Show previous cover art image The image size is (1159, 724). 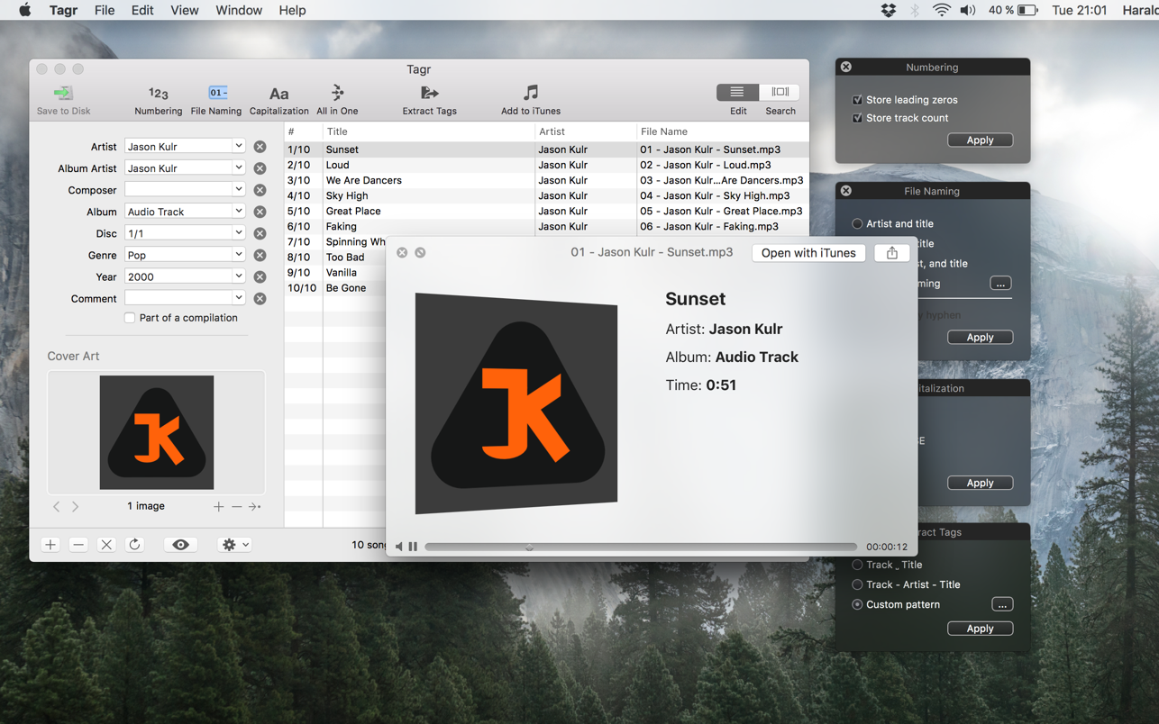pos(57,507)
